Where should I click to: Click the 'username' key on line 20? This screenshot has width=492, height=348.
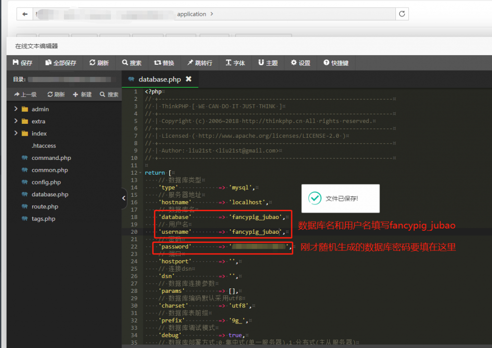(x=175, y=232)
